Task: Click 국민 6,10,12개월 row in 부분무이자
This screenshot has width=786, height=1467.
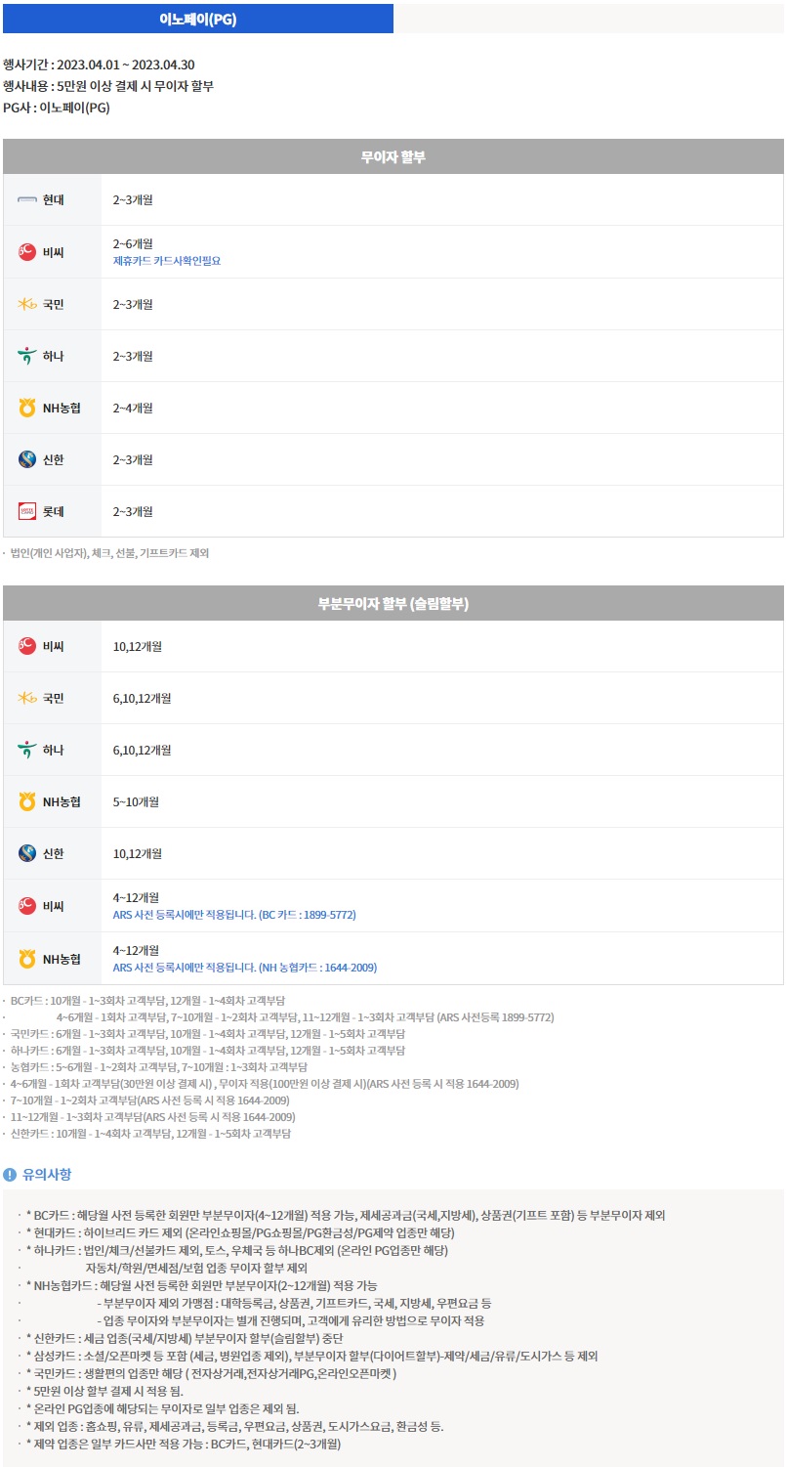Action: coord(393,698)
